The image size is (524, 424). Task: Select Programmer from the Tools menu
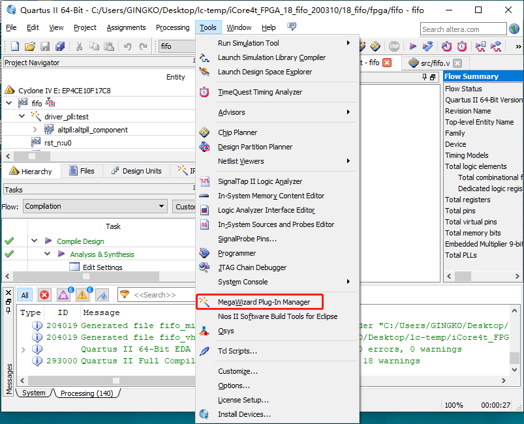click(237, 253)
